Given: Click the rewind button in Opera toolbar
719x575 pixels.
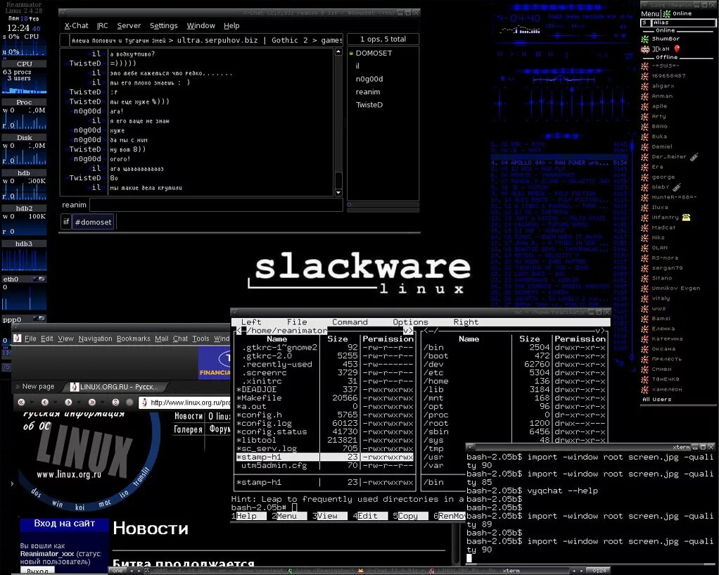Looking at the screenshot, I should pyautogui.click(x=22, y=402).
